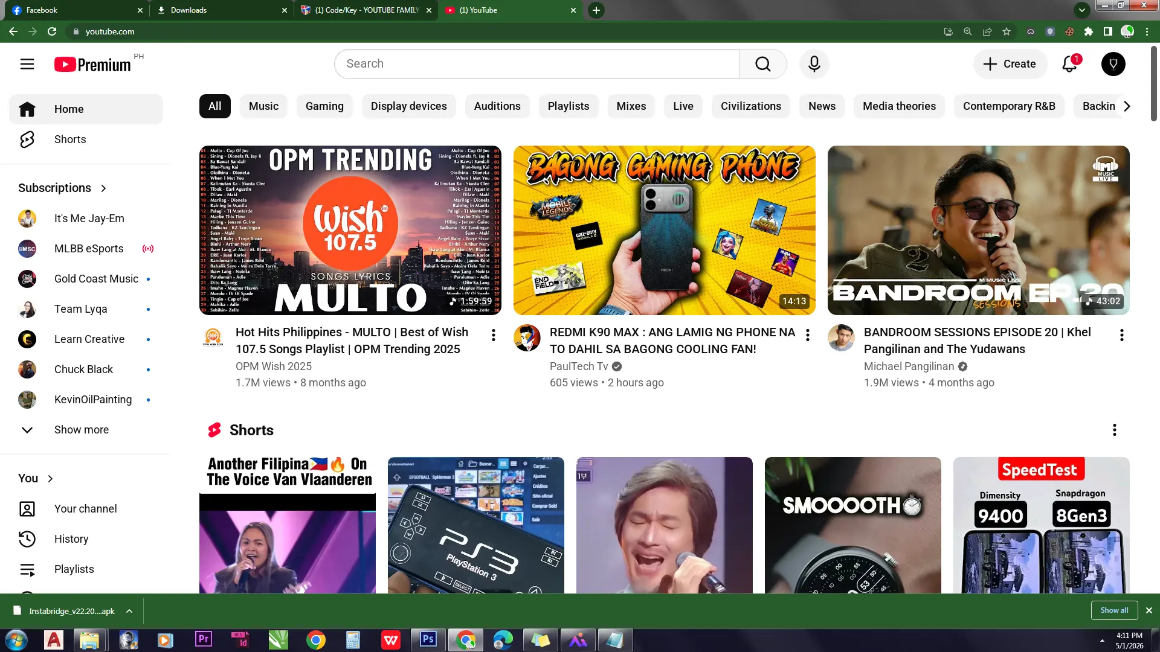Image resolution: width=1160 pixels, height=652 pixels.
Task: Click the OPM Wish 2025 channel avatar
Action: pos(213,337)
